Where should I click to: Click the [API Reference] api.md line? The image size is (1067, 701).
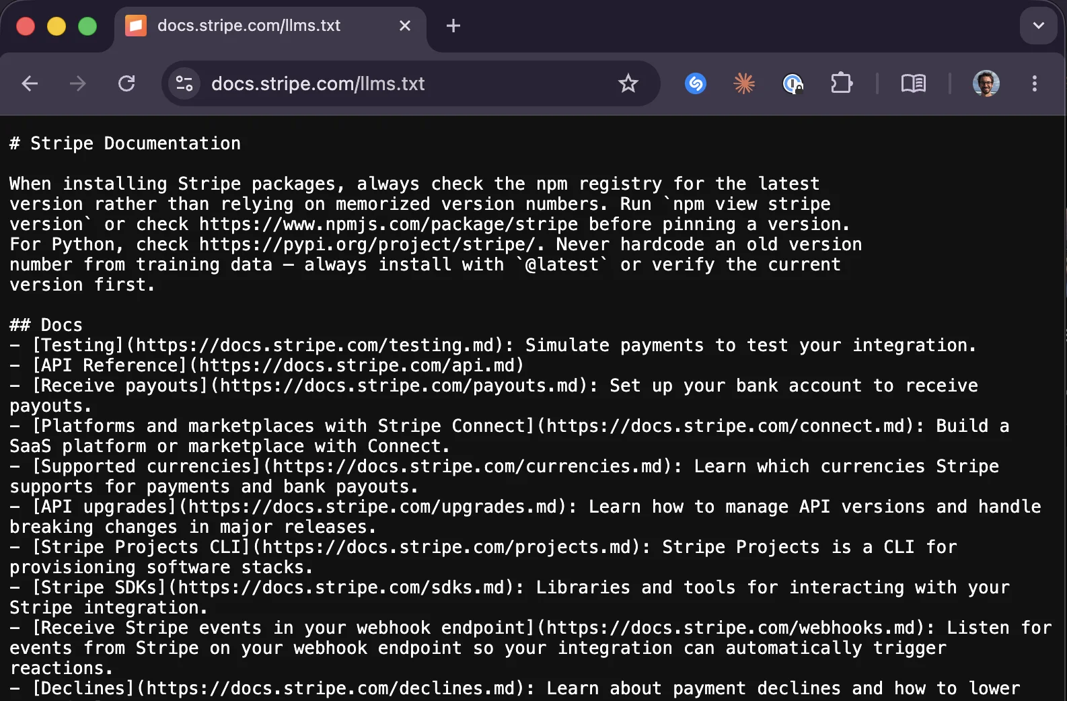pyautogui.click(x=267, y=365)
